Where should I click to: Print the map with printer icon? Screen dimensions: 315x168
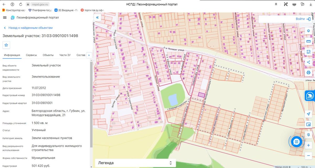point(308,72)
